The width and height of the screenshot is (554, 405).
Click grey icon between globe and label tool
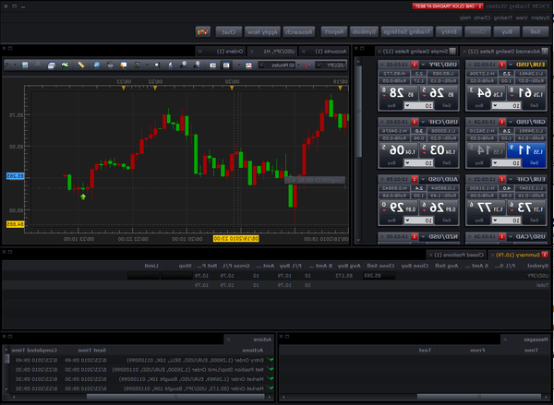click(x=110, y=66)
